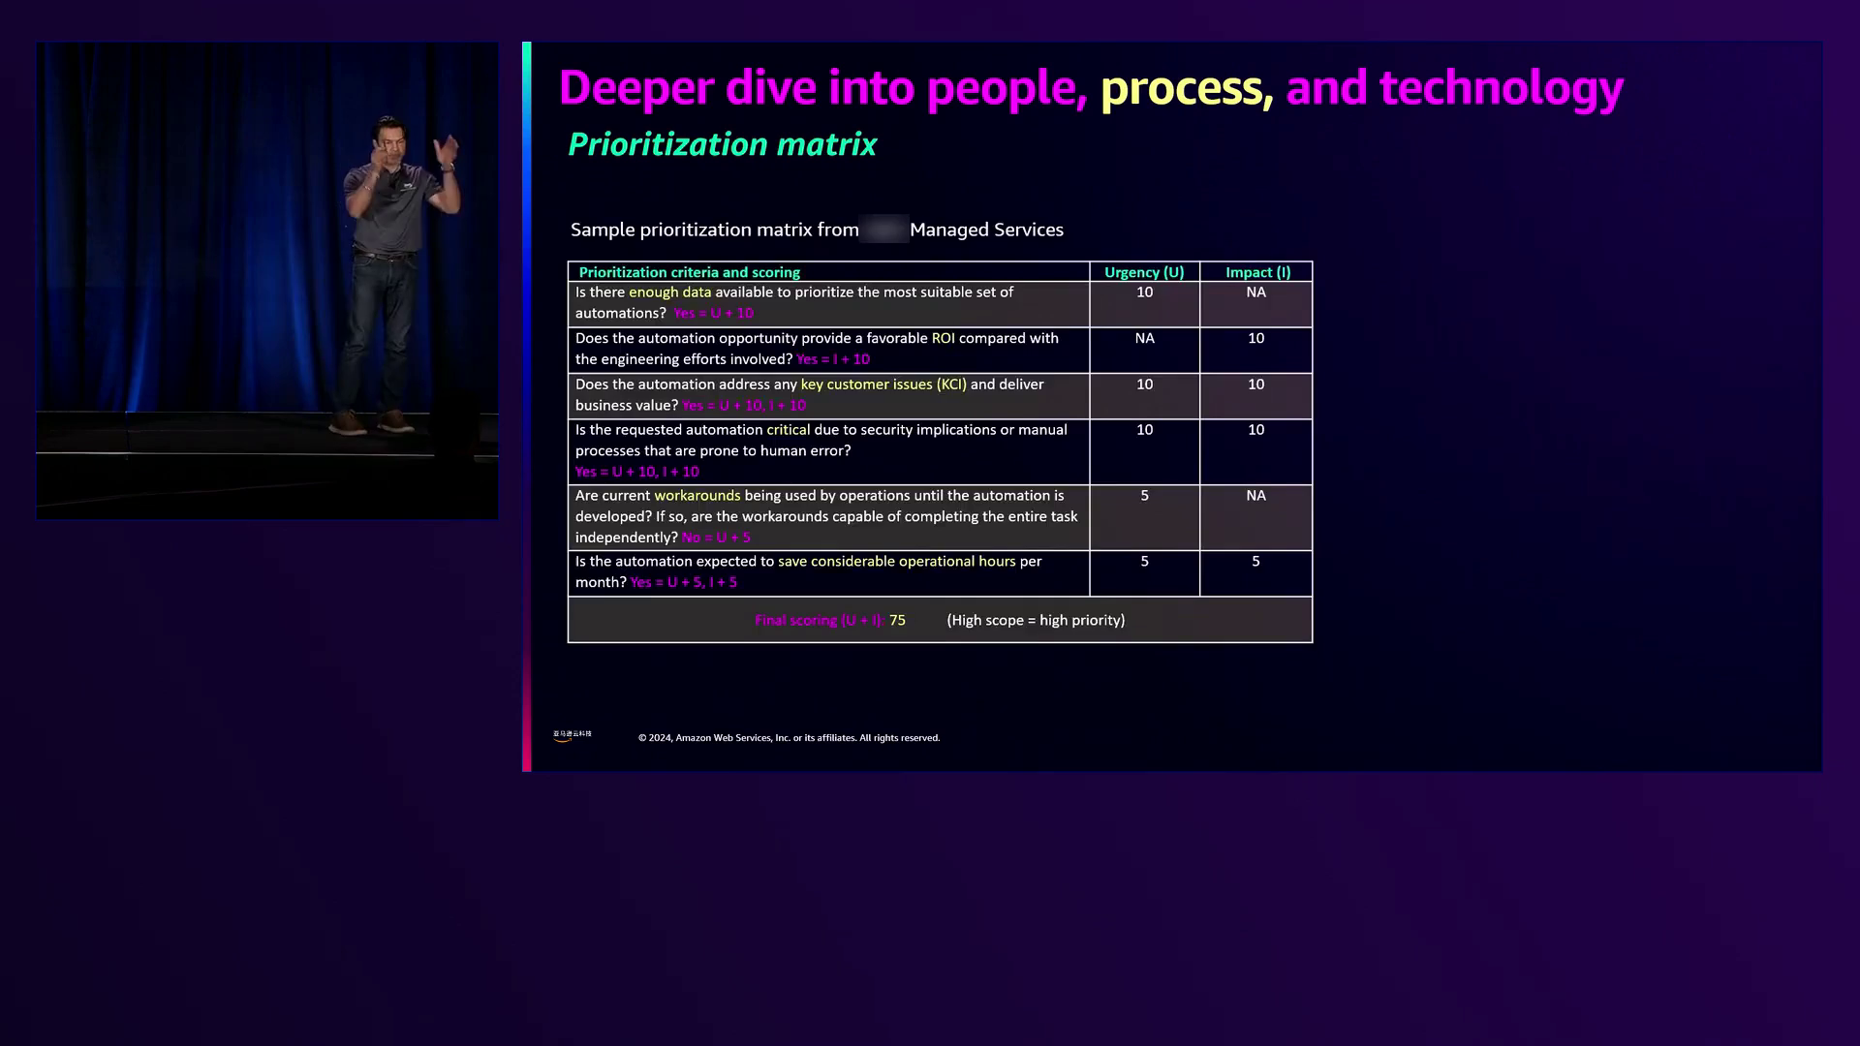Click '(High scope = high priority)' note

click(1036, 621)
